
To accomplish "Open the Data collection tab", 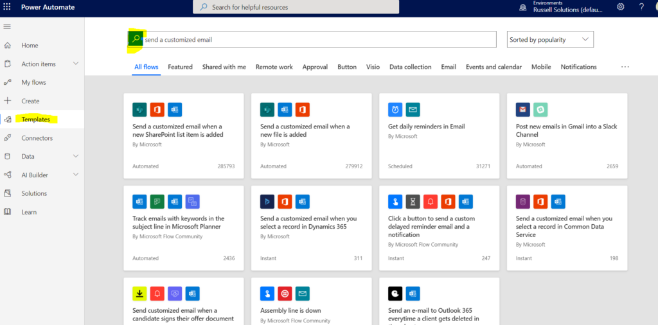I will 411,67.
